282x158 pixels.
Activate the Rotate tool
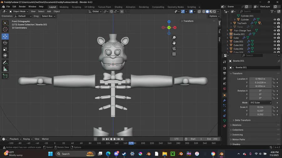(5, 43)
